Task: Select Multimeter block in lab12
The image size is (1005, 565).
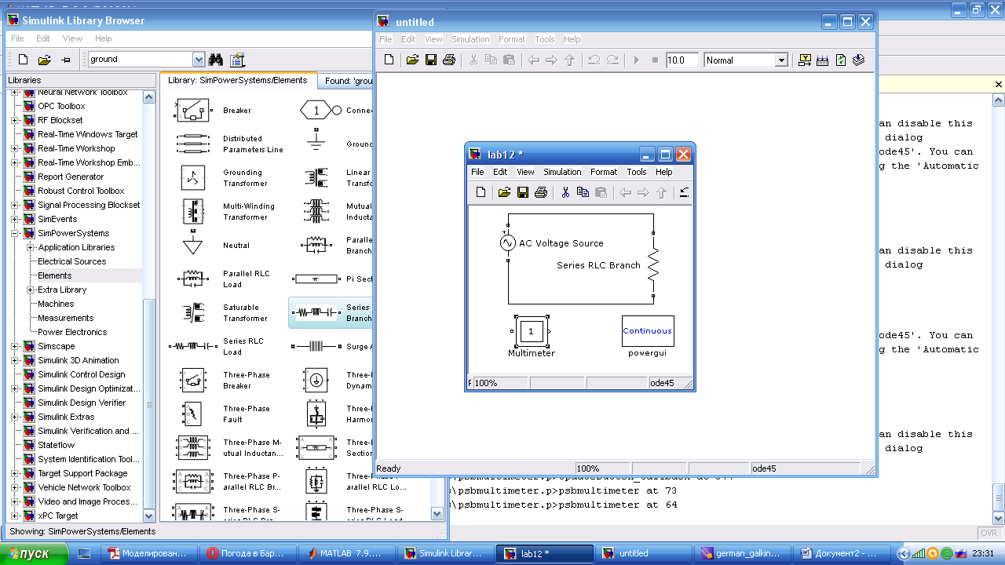Action: point(531,331)
